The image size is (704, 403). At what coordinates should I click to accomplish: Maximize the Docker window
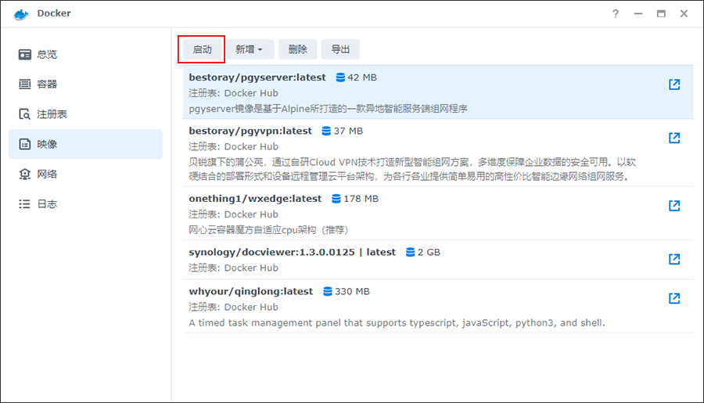point(661,13)
